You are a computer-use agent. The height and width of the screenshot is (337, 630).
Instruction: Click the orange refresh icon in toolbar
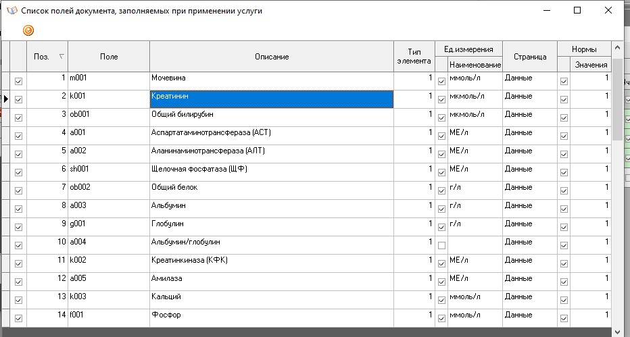tap(28, 30)
